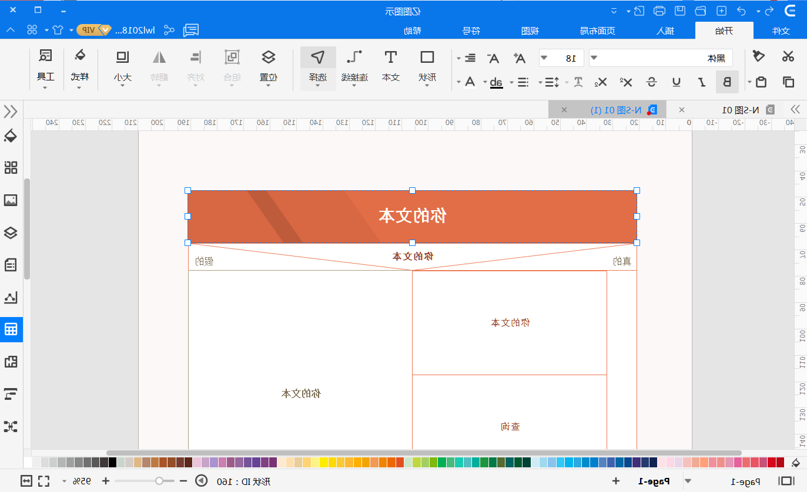Open the image side panel
Viewport: 807px width, 492px height.
tap(11, 200)
